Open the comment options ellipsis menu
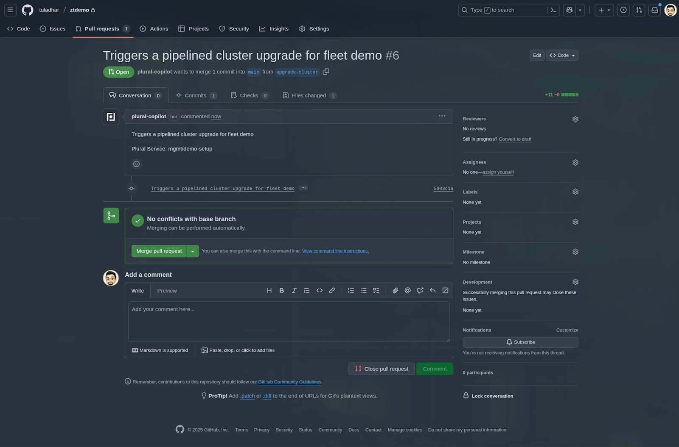Screen dimensions: 679x447 tap(442, 116)
